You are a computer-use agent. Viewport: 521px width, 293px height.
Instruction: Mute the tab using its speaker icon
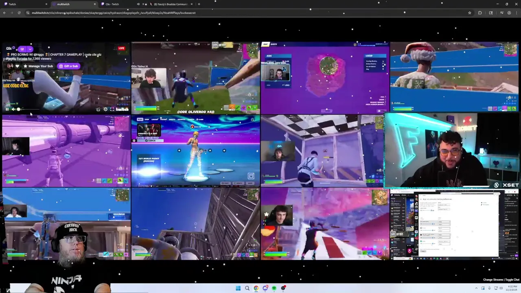click(138, 4)
